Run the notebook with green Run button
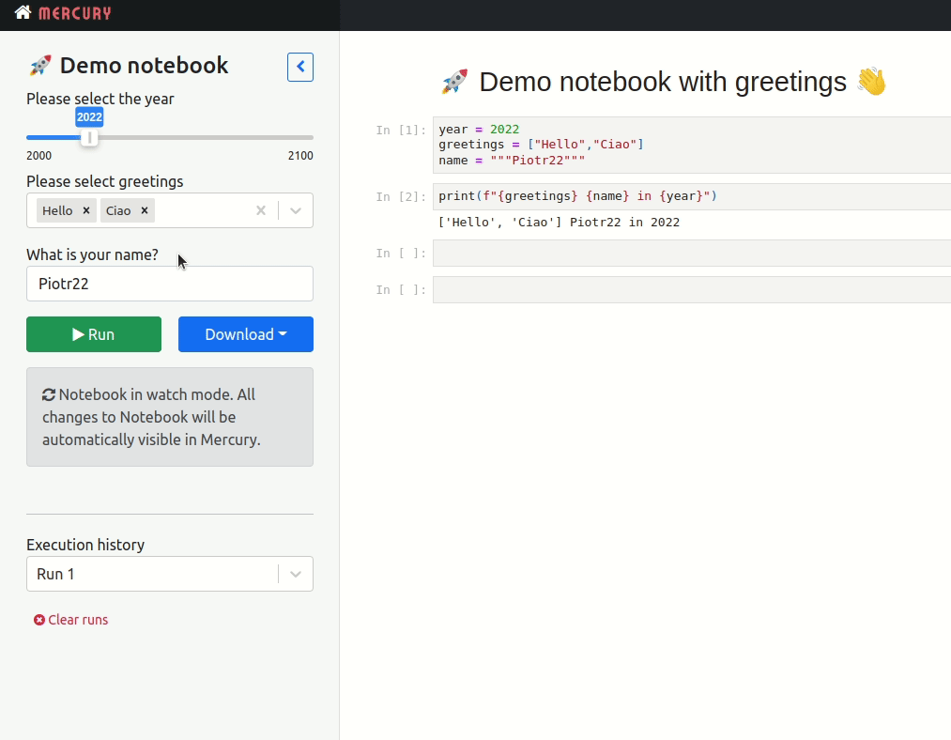Screen dimensions: 951x740 94,334
